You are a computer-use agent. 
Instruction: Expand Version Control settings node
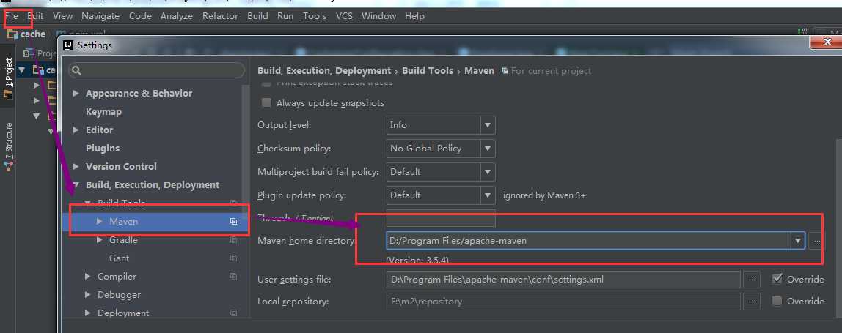click(x=76, y=166)
